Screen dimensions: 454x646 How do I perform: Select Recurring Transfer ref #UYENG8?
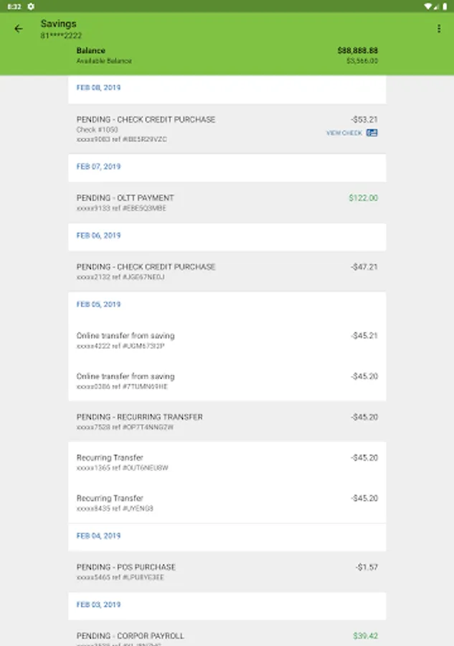227,502
